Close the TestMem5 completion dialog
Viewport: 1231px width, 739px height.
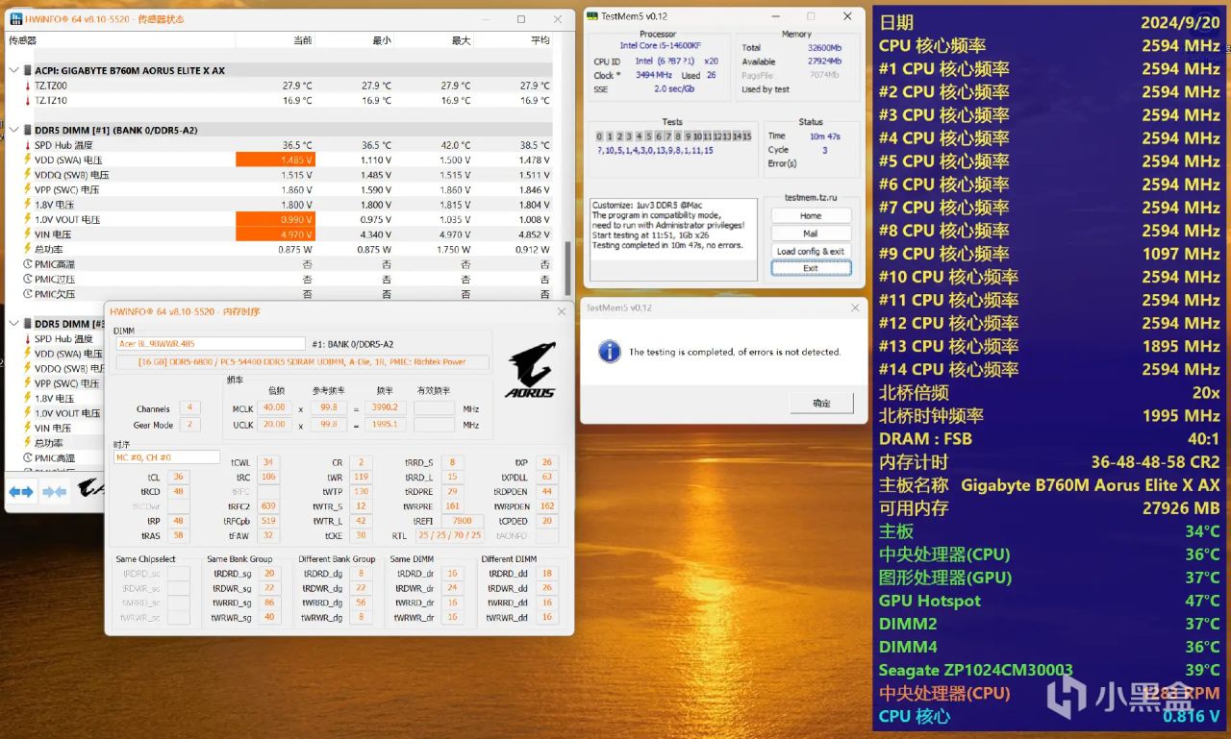pyautogui.click(x=855, y=308)
